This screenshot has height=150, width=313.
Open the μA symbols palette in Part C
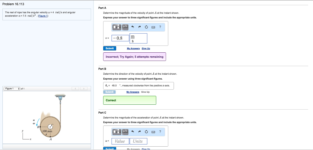pyautogui.click(x=125, y=132)
